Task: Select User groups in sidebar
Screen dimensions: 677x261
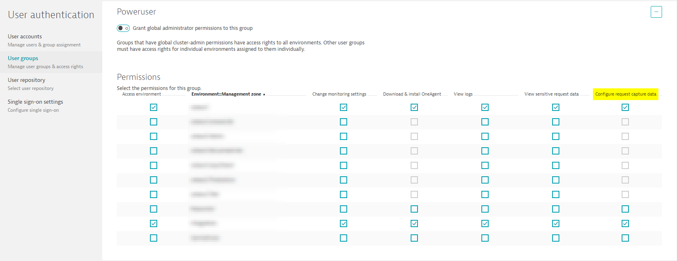Action: 23,58
